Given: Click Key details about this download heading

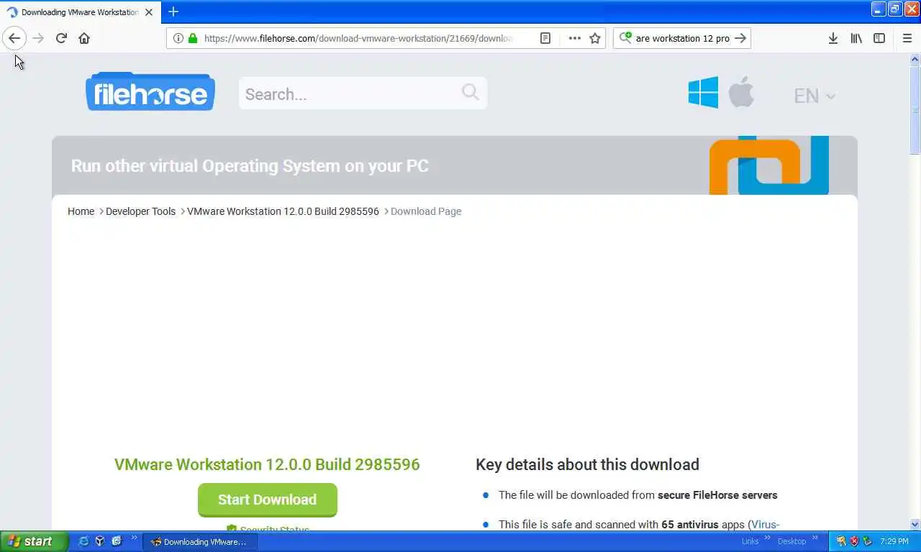Looking at the screenshot, I should 587,464.
